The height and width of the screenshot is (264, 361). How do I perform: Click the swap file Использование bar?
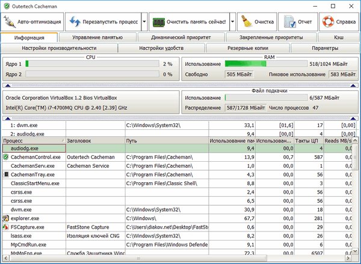266,98
